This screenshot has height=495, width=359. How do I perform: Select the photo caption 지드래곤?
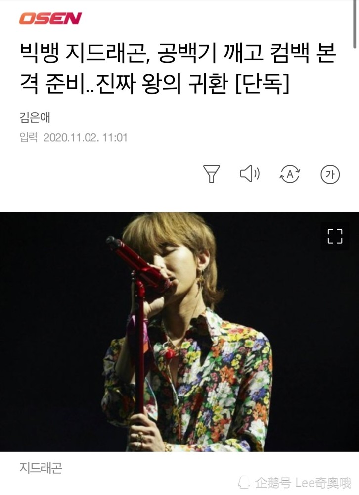[x=41, y=468]
